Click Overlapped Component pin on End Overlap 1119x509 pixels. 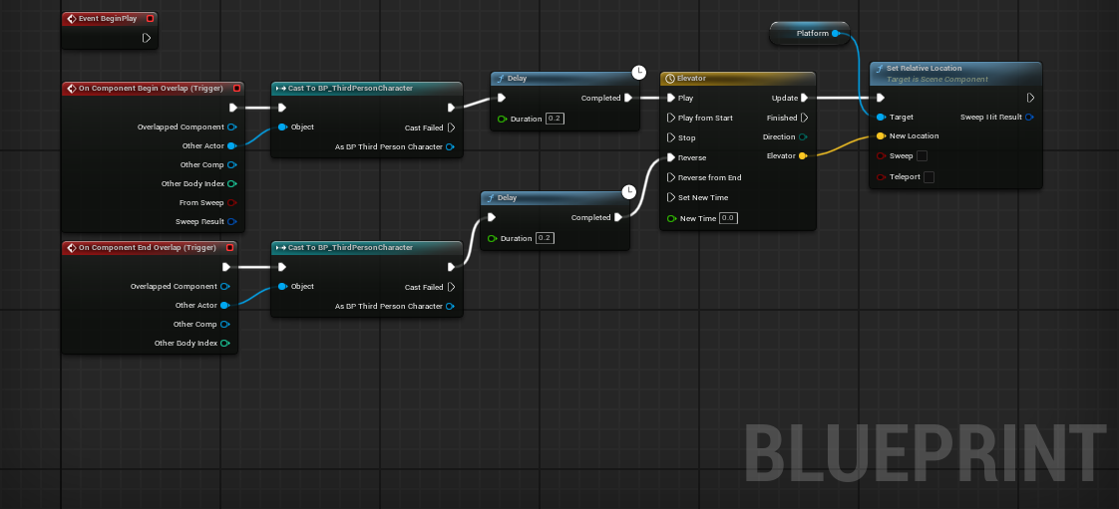click(x=224, y=287)
